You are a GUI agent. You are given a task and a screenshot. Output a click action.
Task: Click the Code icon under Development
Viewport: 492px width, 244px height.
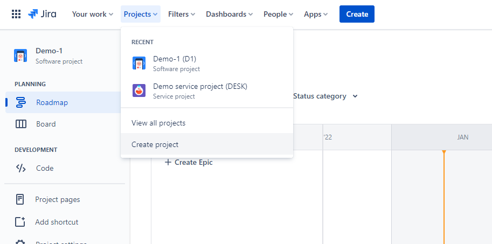pos(21,168)
